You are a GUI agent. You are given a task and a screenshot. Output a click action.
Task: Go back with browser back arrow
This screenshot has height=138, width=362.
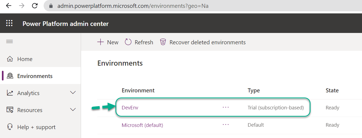pyautogui.click(x=9, y=6)
